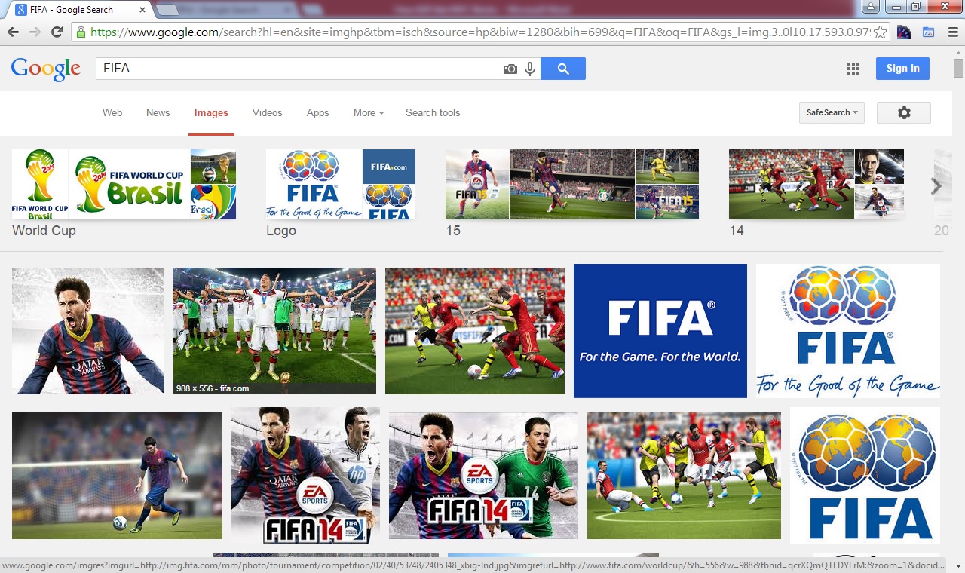Open the FIFA.com blue tile thumbnail

click(389, 167)
